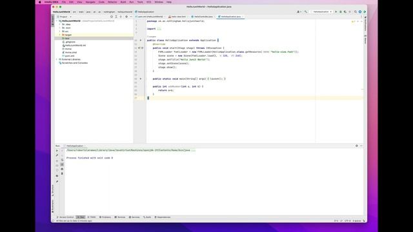This screenshot has height=232, width=413.
Task: Click the Build project hammer icon
Action: click(x=306, y=12)
